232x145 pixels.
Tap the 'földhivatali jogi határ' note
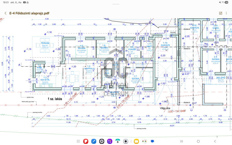28,102
